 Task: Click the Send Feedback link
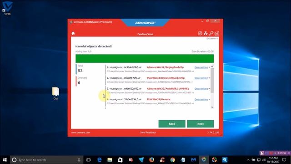[x=148, y=133]
